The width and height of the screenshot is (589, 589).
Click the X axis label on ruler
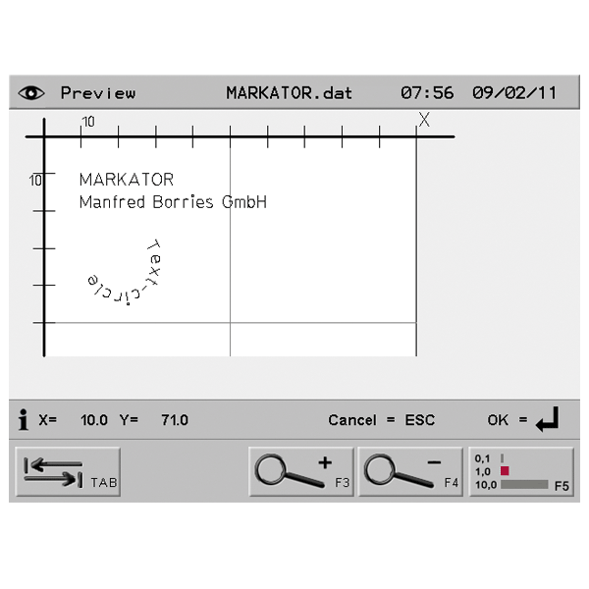(x=424, y=120)
